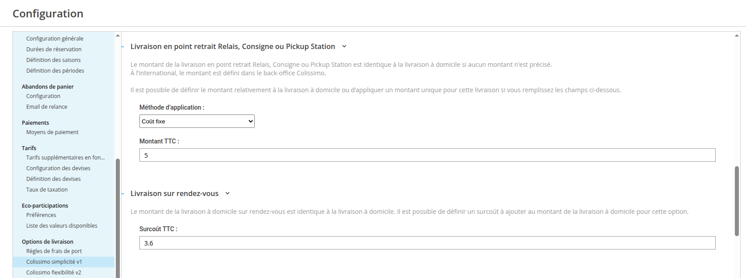
Task: Click the Montant TTC input field
Action: tap(427, 155)
